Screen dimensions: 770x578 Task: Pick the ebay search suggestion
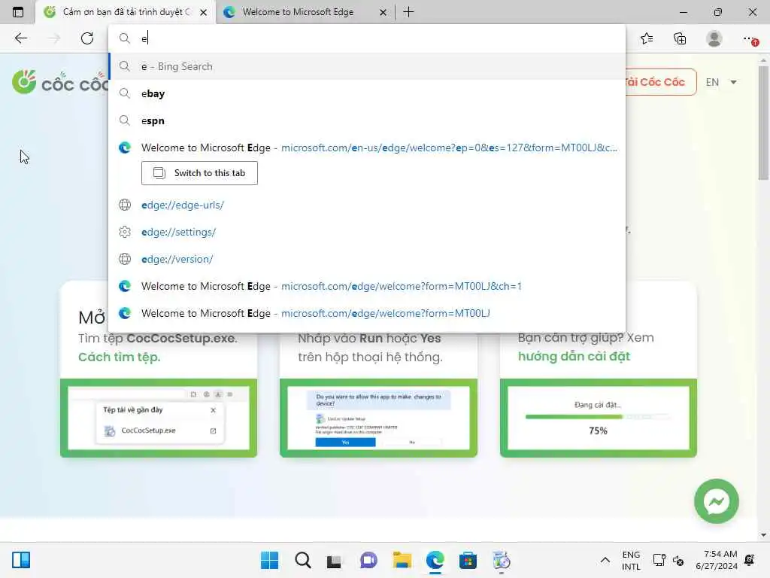pos(367,93)
